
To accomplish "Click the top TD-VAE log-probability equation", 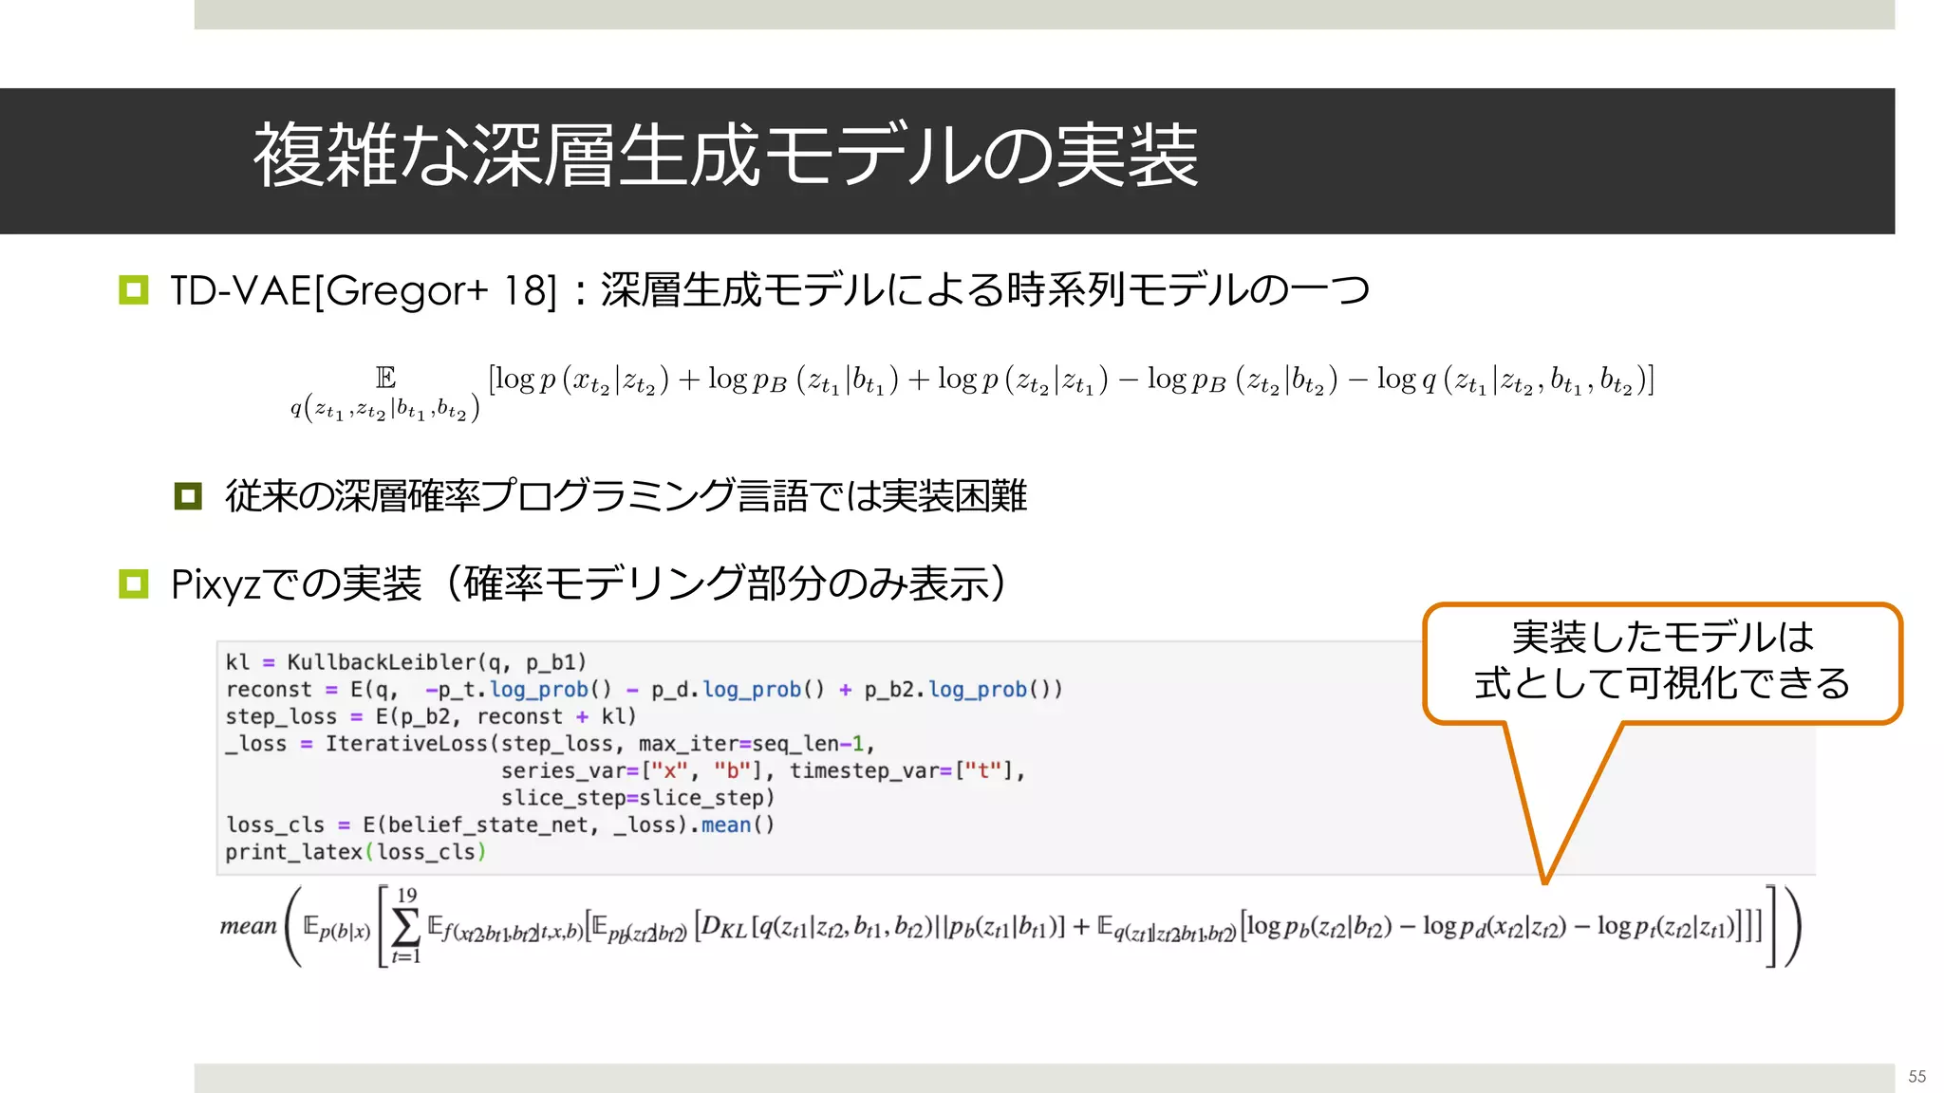I will (x=1070, y=380).
